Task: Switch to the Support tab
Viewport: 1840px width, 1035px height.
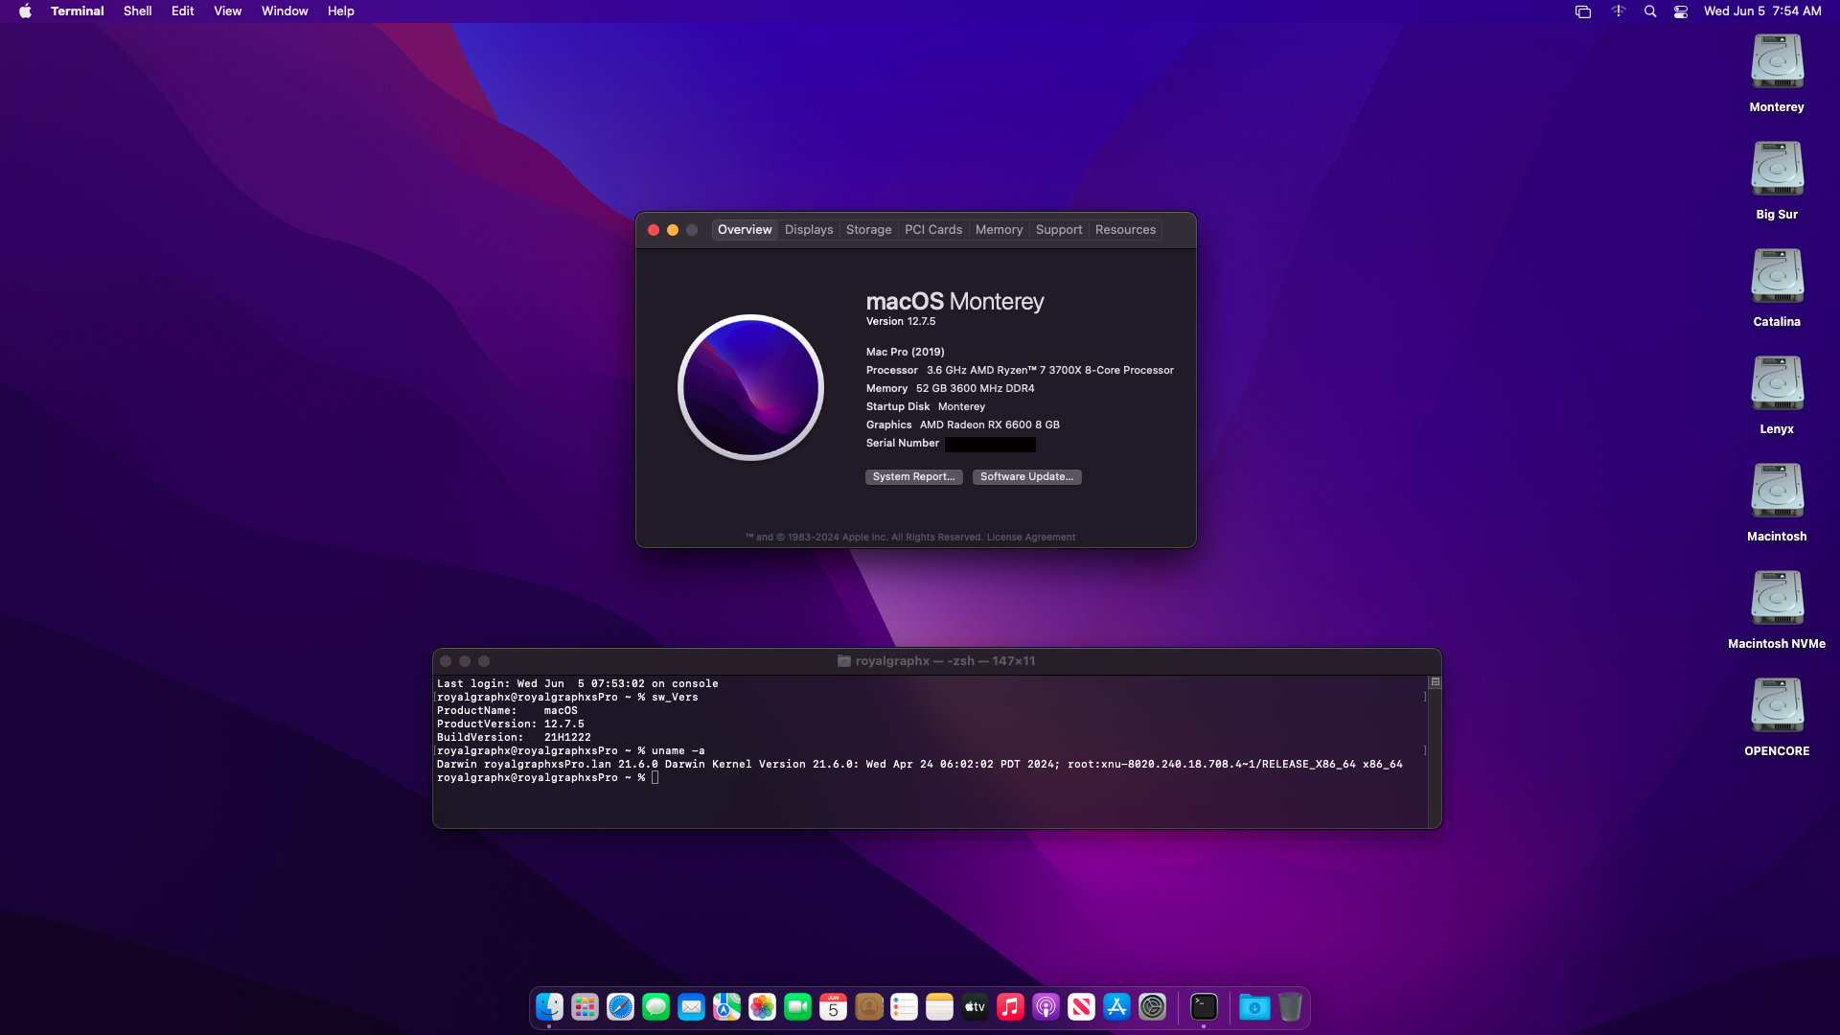Action: click(1058, 230)
